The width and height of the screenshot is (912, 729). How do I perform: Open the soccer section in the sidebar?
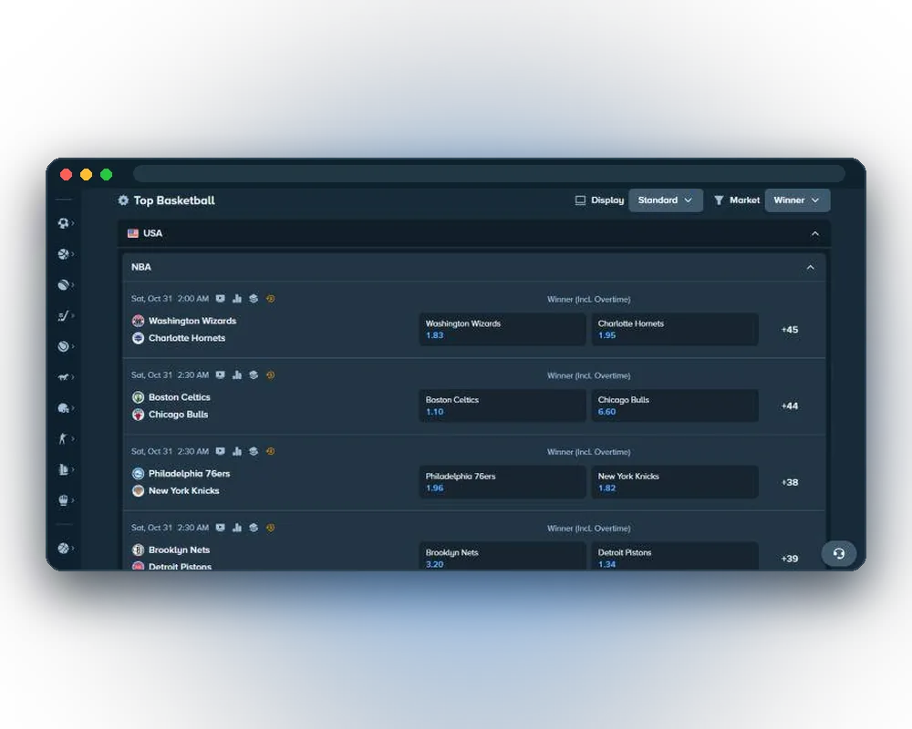[64, 223]
